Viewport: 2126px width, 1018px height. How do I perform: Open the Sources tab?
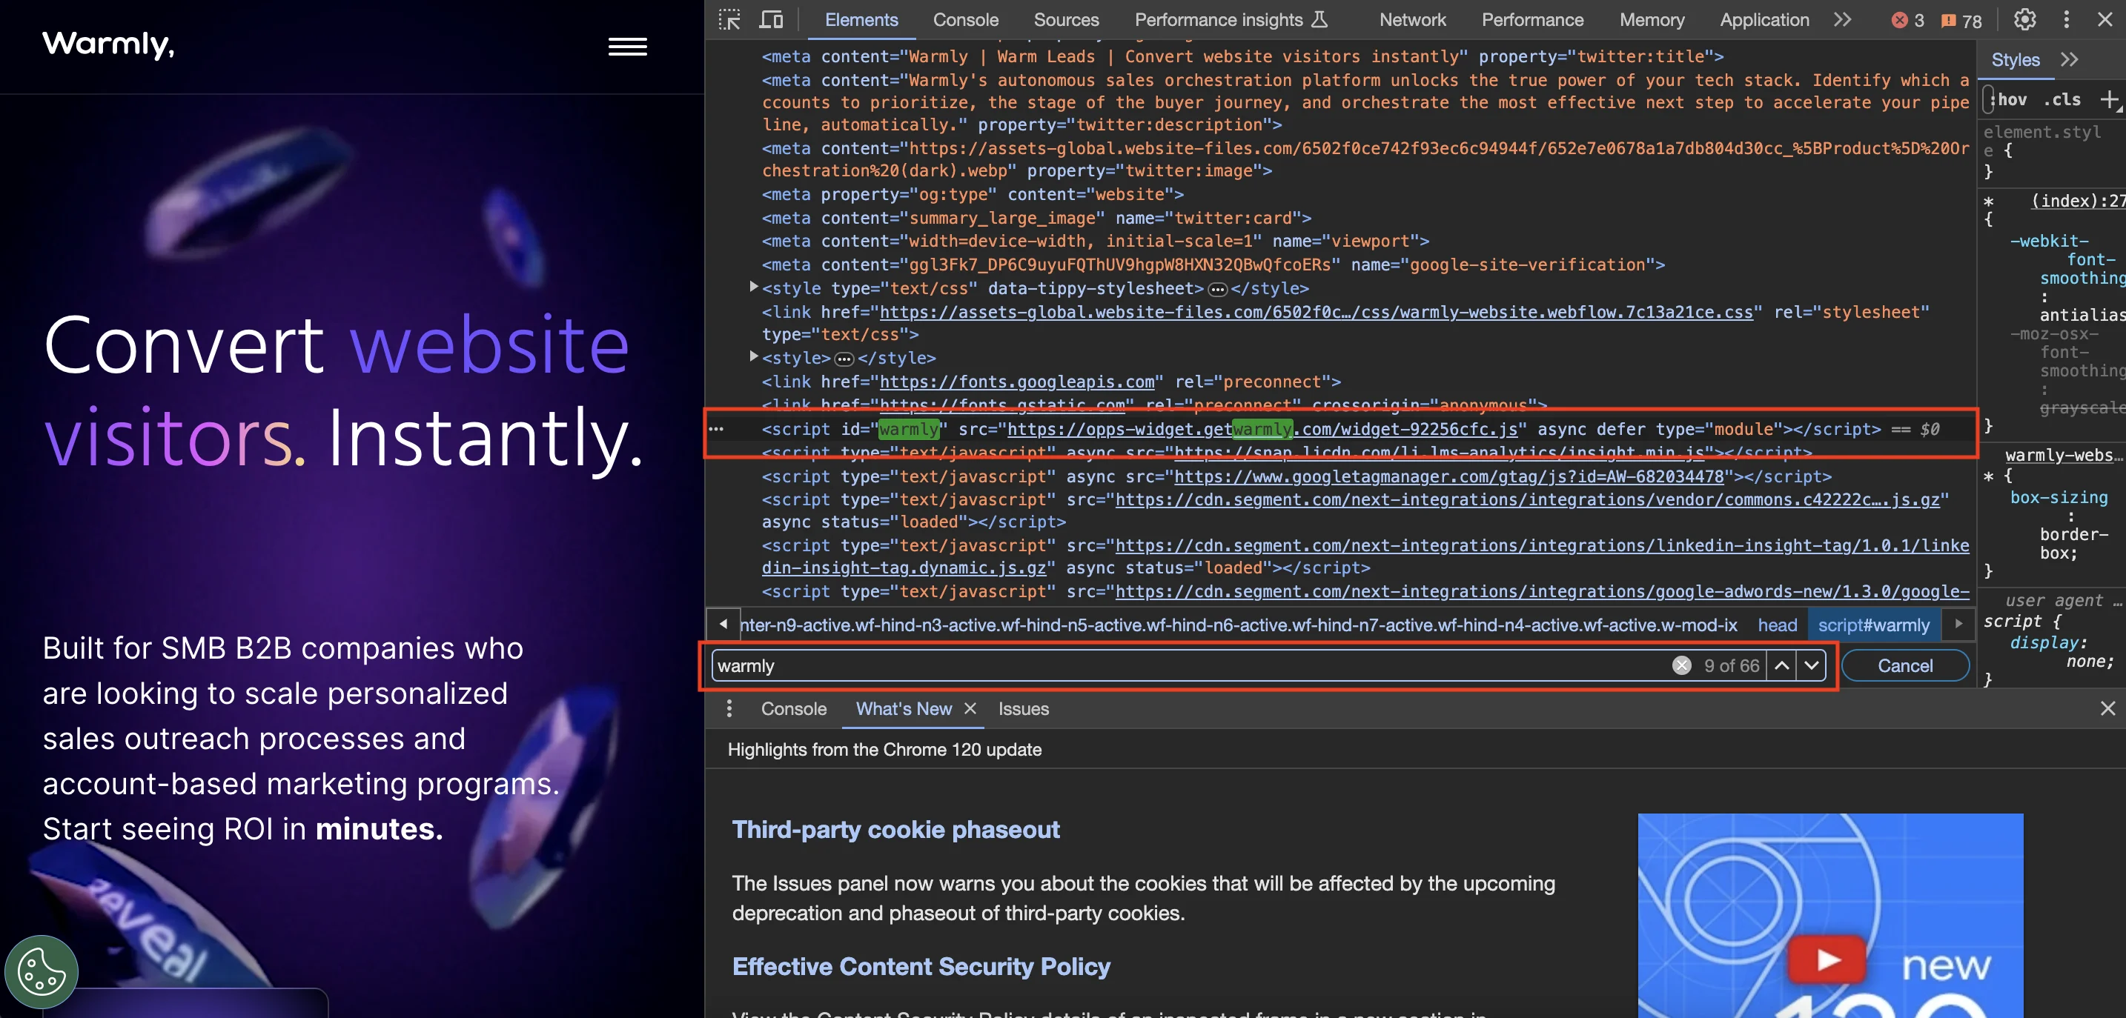[1066, 20]
